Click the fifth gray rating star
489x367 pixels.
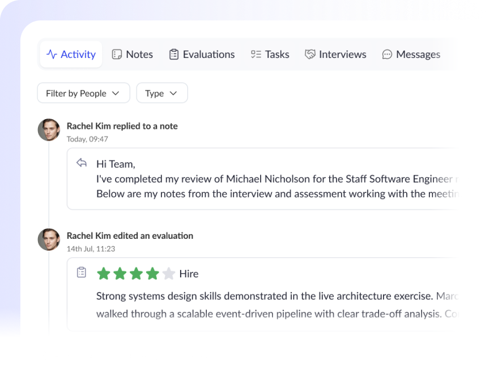[169, 273]
